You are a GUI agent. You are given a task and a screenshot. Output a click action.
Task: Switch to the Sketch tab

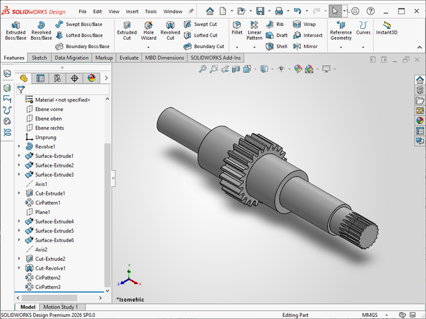(x=39, y=58)
